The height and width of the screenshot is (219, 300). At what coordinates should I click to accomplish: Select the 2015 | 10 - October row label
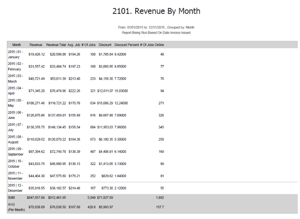click(x=15, y=164)
